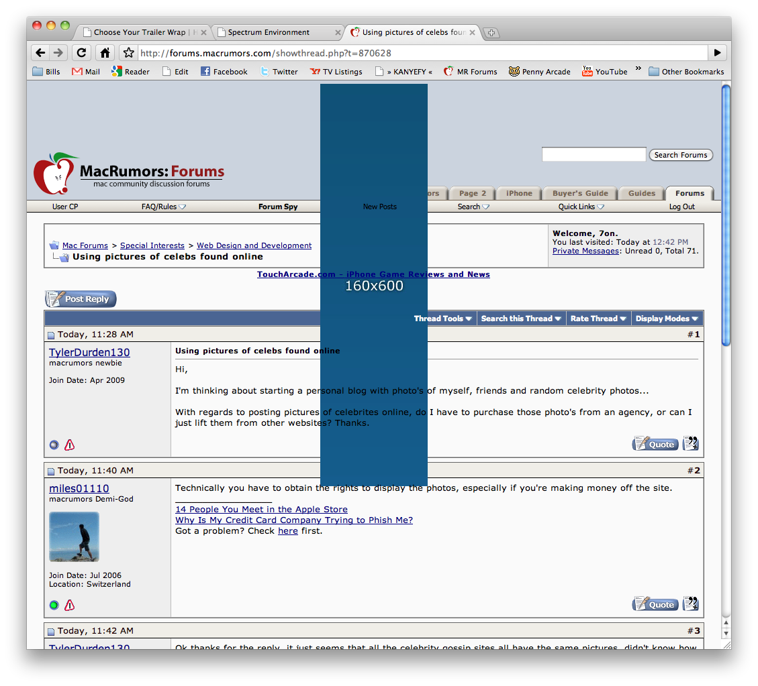Open the YouTube bookmark
Viewport: 758px width, 686px height.
(605, 72)
